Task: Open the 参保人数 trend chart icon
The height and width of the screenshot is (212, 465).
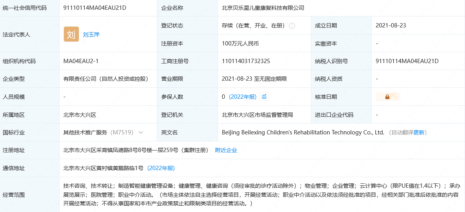Action: [264, 96]
